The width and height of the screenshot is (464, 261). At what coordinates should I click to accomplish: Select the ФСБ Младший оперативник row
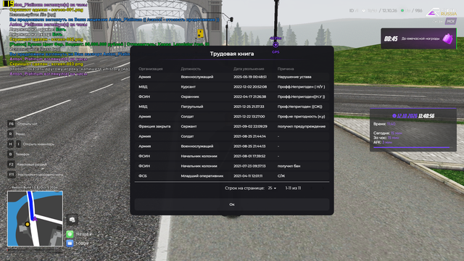(x=232, y=176)
